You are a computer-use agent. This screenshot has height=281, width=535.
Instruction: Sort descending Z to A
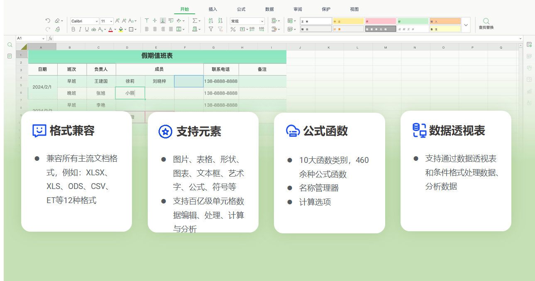[x=220, y=21]
